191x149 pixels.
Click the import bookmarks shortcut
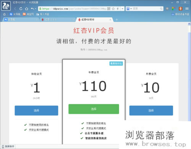[42, 14]
